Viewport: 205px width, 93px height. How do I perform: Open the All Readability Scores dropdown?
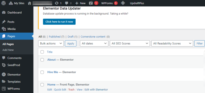pyautogui.click(x=172, y=44)
